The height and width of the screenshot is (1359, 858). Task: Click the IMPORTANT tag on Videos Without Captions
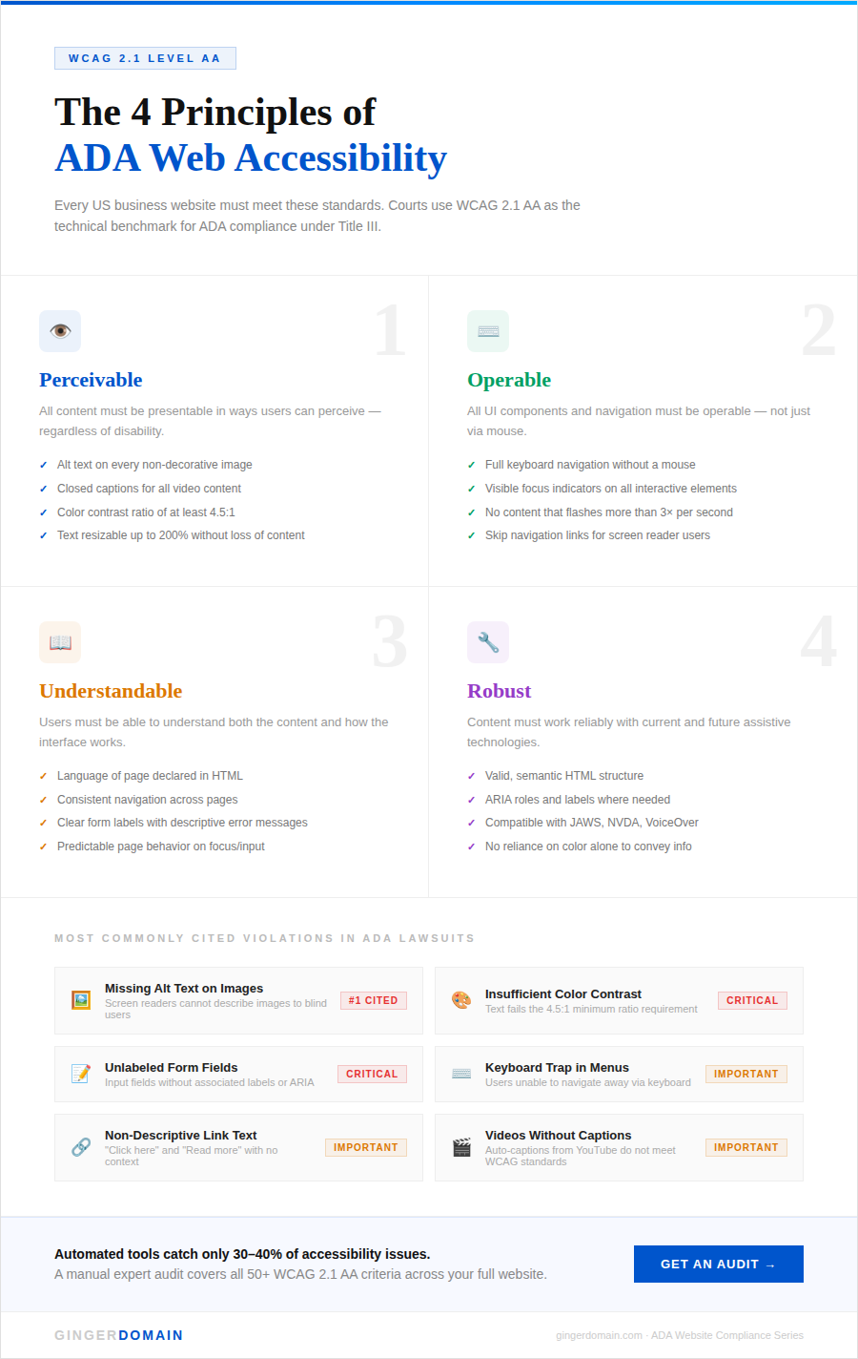point(746,1147)
